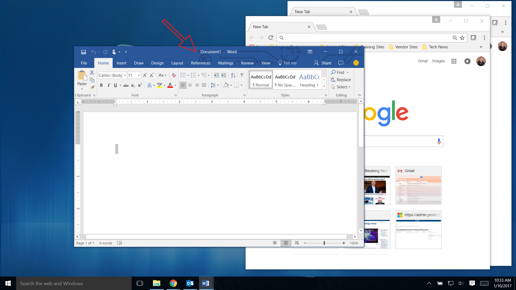
Task: Click the Format Painter icon
Action: (92, 87)
